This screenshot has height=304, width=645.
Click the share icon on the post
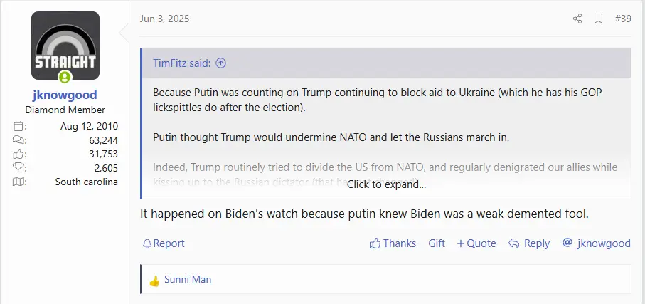[577, 19]
